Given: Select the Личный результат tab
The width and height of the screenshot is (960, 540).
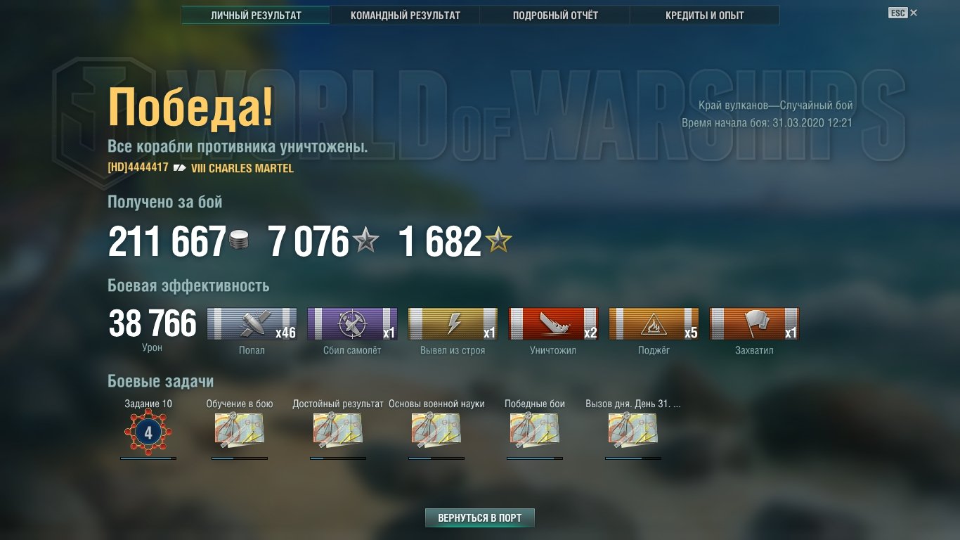Looking at the screenshot, I should click(x=256, y=15).
